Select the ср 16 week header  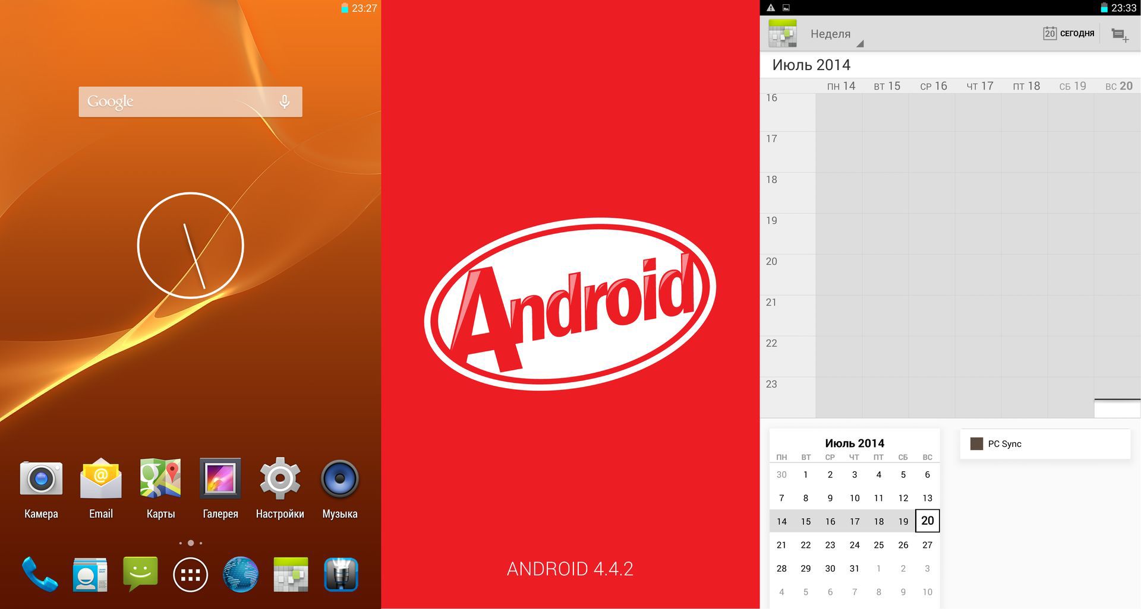(x=933, y=86)
